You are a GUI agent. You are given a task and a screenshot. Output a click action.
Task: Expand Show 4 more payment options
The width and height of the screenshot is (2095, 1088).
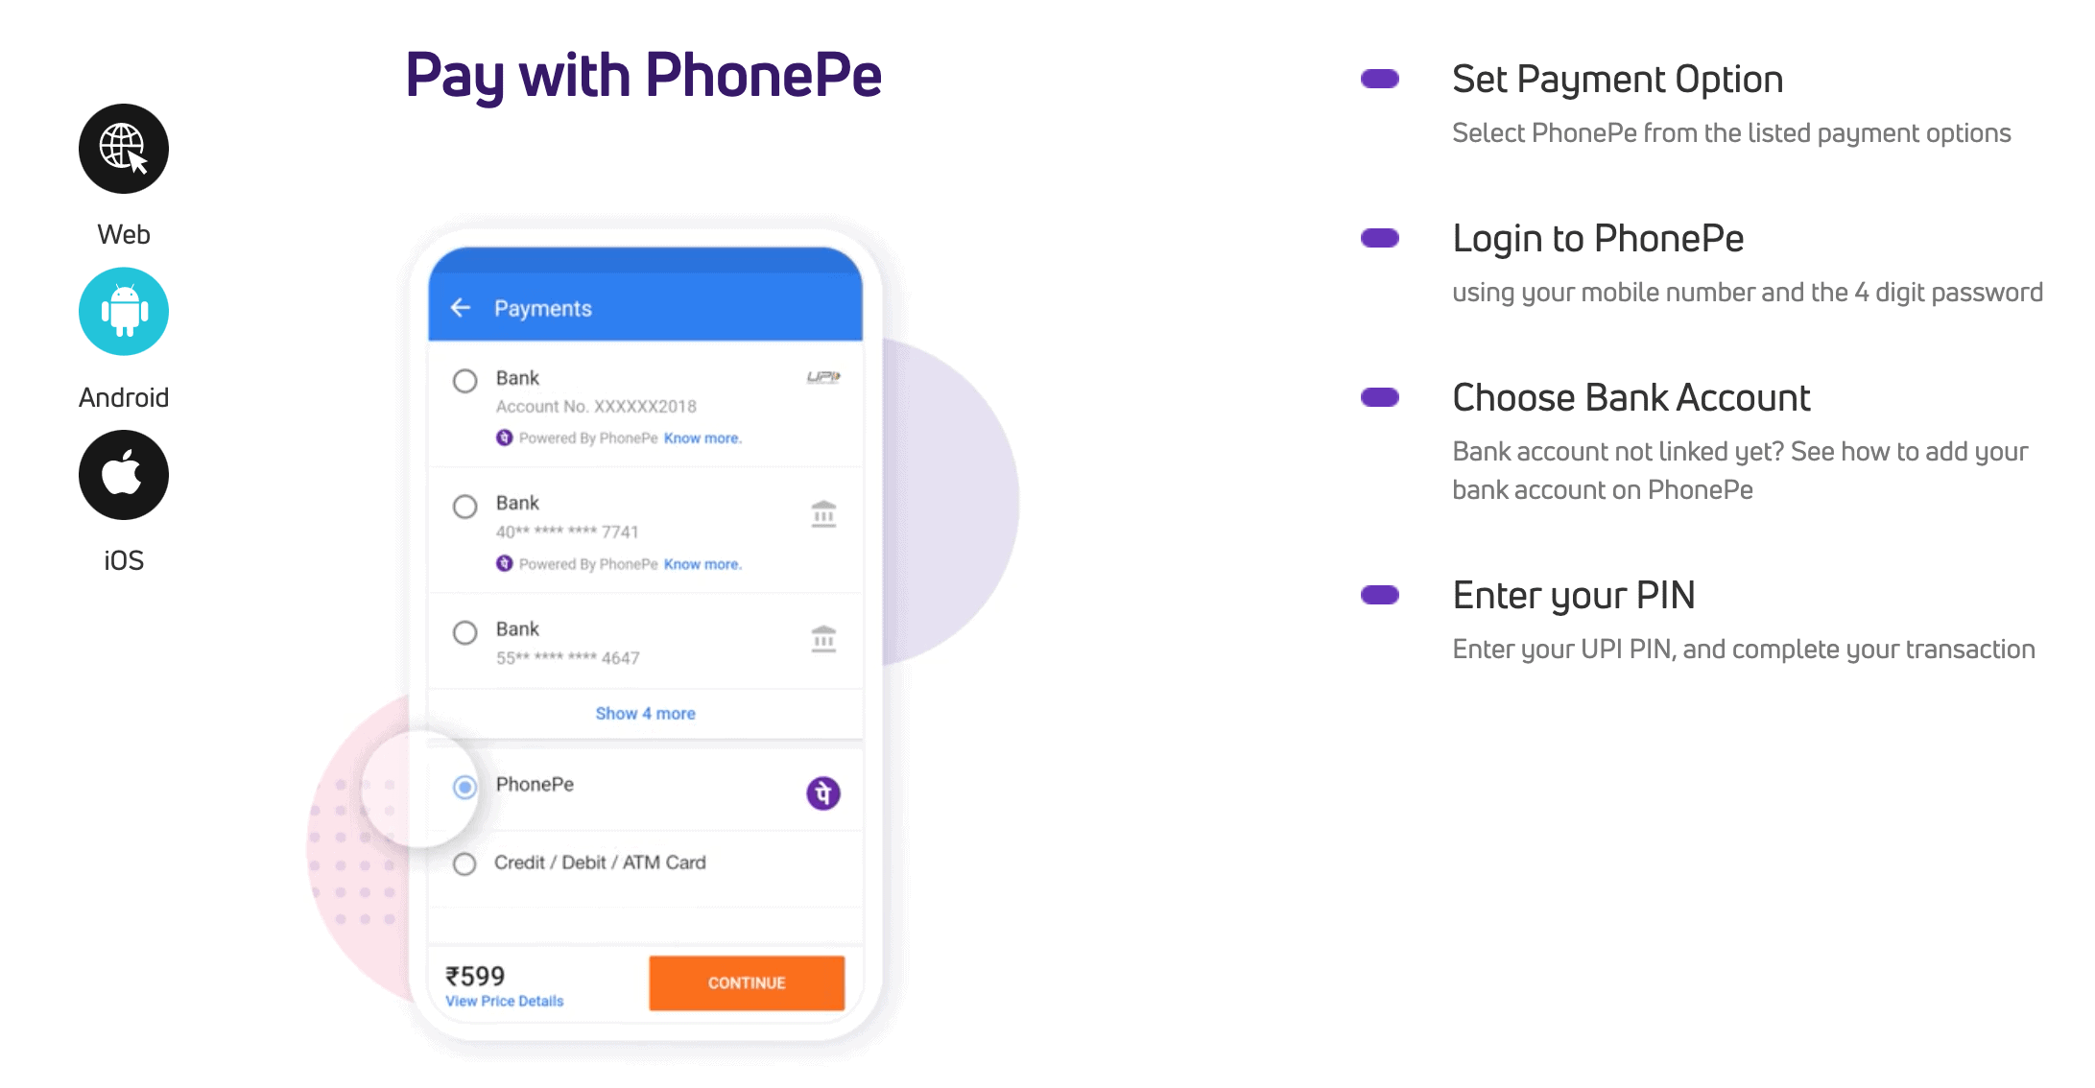[644, 714]
